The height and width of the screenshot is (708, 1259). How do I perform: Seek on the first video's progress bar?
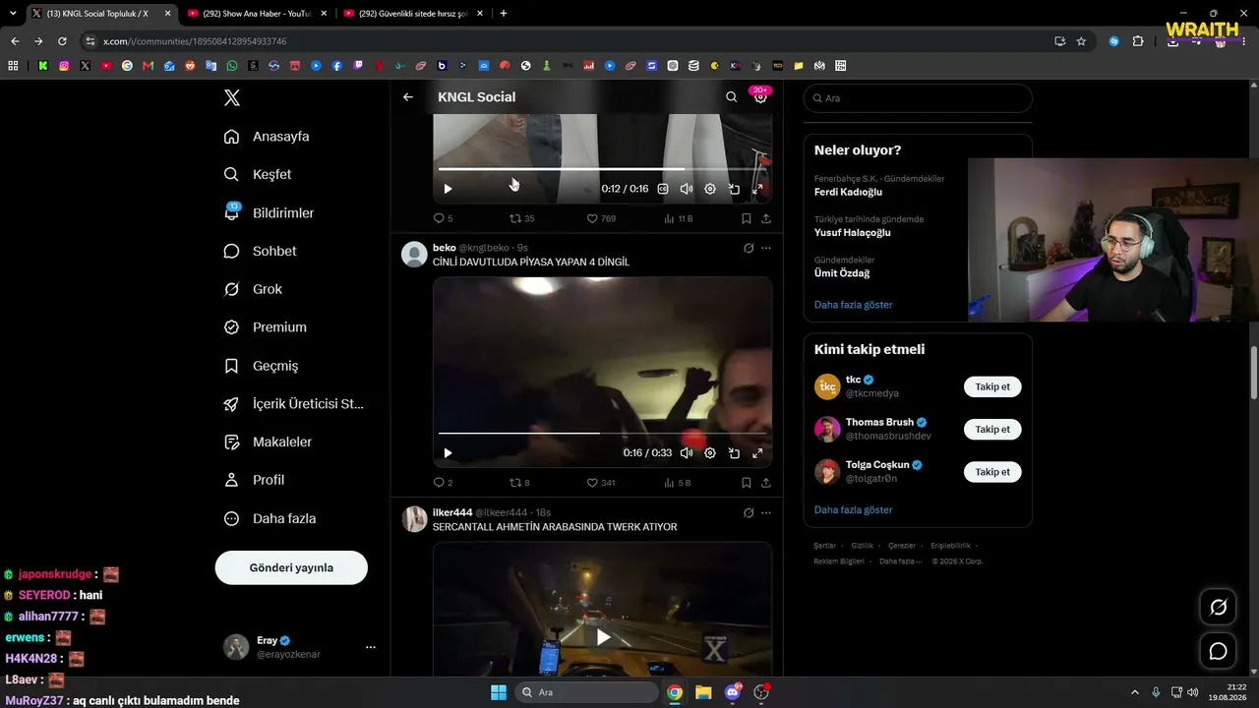point(602,169)
